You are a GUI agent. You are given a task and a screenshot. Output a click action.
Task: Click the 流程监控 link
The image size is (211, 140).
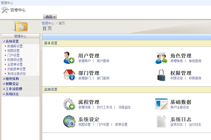pyautogui.click(x=124, y=108)
